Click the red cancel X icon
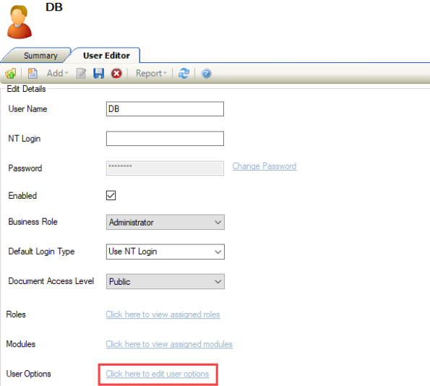This screenshot has width=430, height=386. [116, 73]
